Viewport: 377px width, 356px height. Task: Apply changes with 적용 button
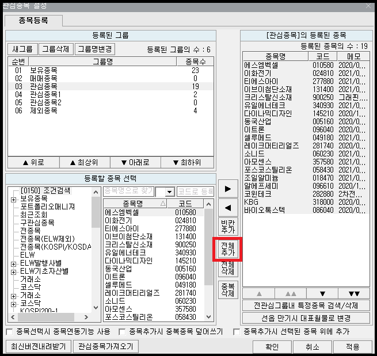pos(352,347)
